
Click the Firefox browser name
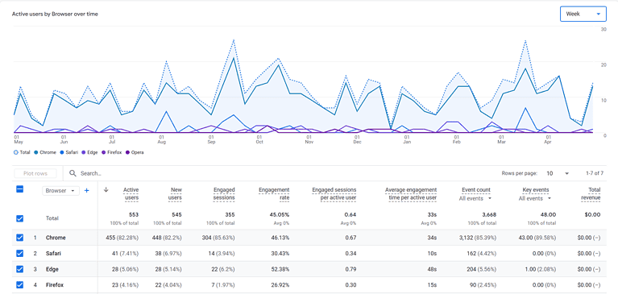coord(55,284)
